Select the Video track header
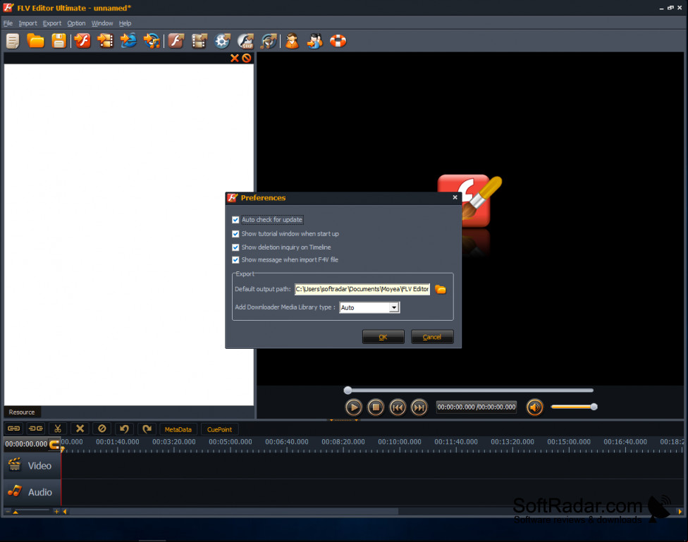 pos(32,466)
